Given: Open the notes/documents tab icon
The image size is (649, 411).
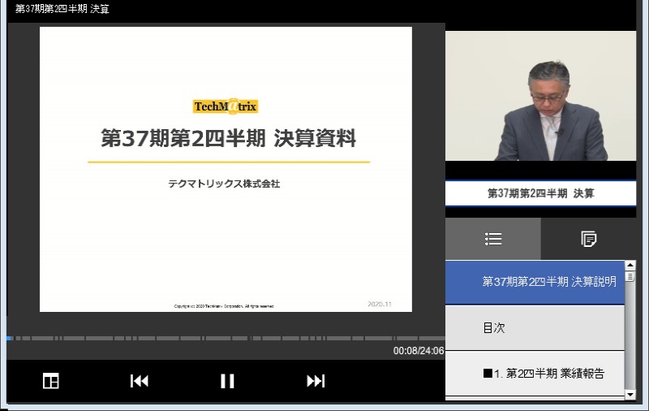Looking at the screenshot, I should click(x=588, y=239).
